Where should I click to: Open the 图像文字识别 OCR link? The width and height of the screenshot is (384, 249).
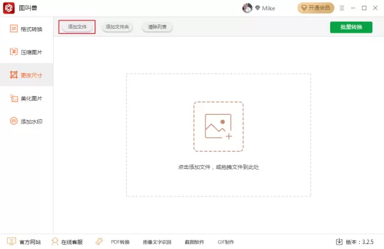pyautogui.click(x=157, y=242)
